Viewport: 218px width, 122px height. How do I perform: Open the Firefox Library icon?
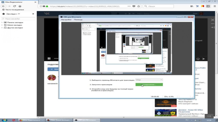coord(192,6)
